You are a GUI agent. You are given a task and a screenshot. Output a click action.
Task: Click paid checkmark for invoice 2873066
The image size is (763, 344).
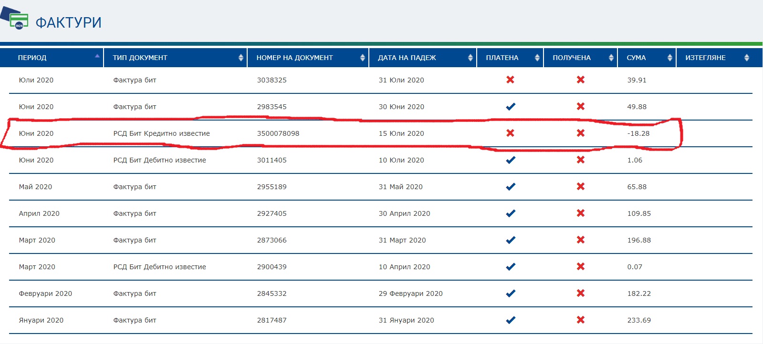(510, 240)
